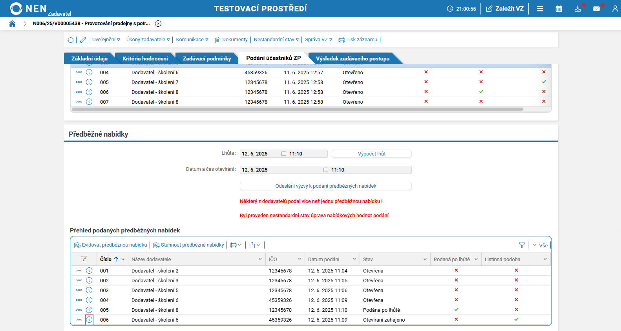The width and height of the screenshot is (621, 331).
Task: Click Výpočet lhůt button
Action: [372, 154]
